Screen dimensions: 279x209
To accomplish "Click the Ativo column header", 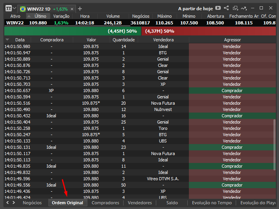I will tap(15, 16).
